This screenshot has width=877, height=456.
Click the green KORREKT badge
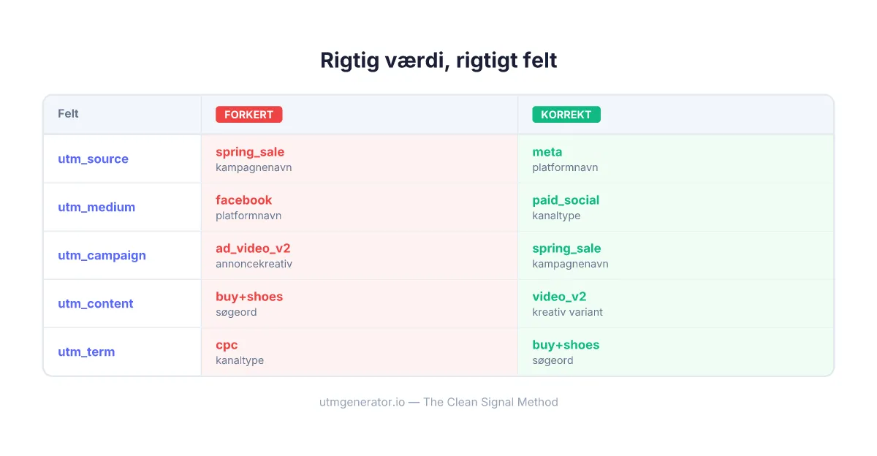[566, 115]
